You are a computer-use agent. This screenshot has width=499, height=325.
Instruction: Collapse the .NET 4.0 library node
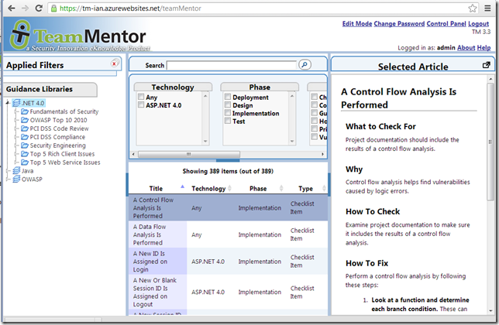pyautogui.click(x=7, y=104)
